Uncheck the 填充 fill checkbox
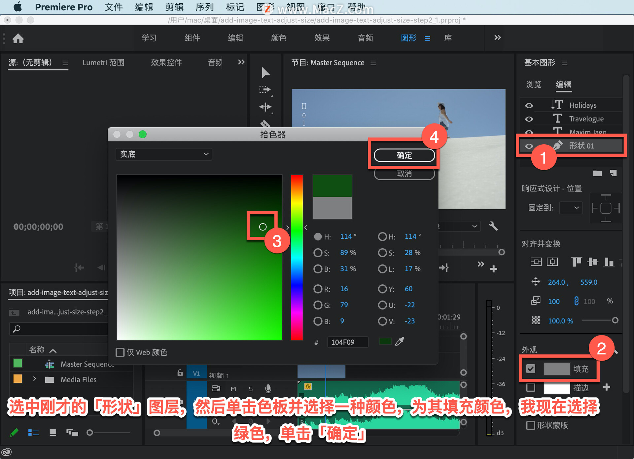 (x=531, y=369)
